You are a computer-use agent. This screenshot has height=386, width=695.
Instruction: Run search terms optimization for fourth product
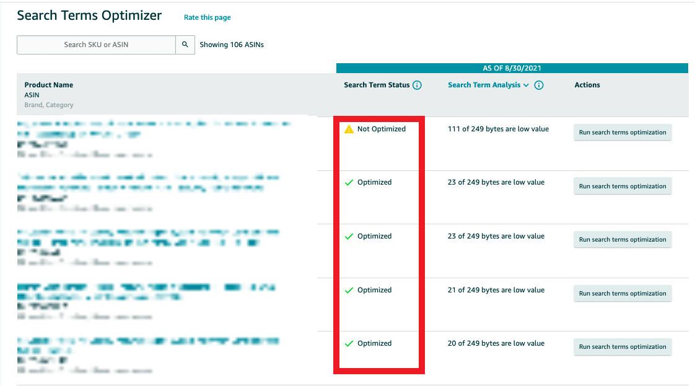[623, 294]
